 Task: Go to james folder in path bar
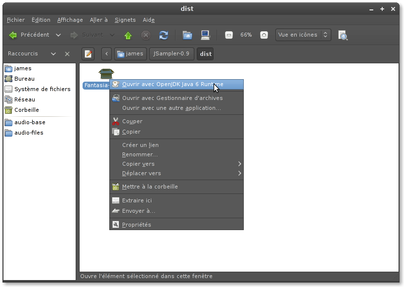[x=131, y=54]
